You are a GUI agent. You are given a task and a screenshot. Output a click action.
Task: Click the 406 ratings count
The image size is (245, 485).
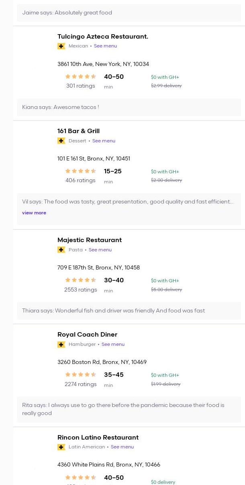(x=80, y=181)
